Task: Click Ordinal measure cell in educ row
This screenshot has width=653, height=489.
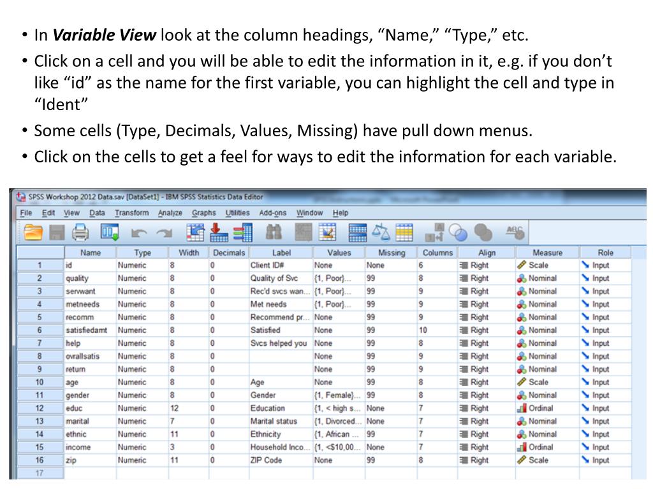Action: 548,408
